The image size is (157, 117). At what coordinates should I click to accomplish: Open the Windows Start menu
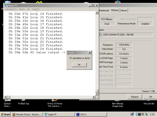point(6,115)
